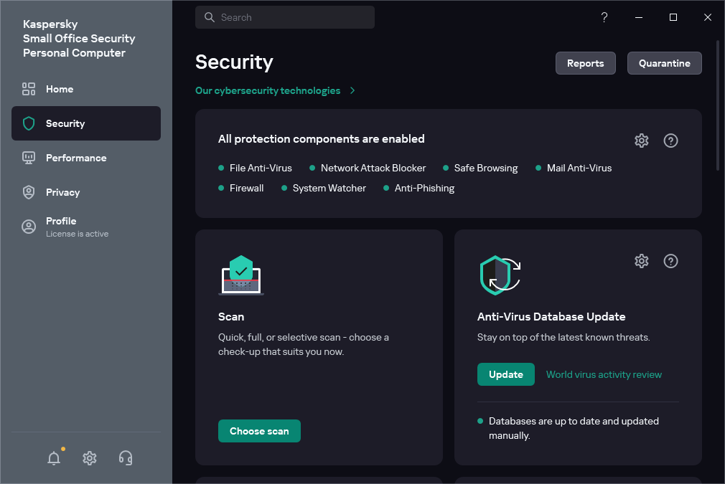Click the database update shield icon
The height and width of the screenshot is (484, 725).
[500, 275]
